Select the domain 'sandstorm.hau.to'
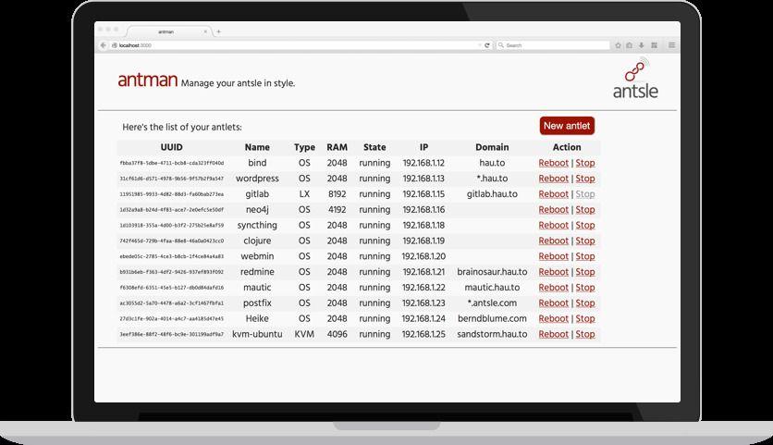 [492, 334]
